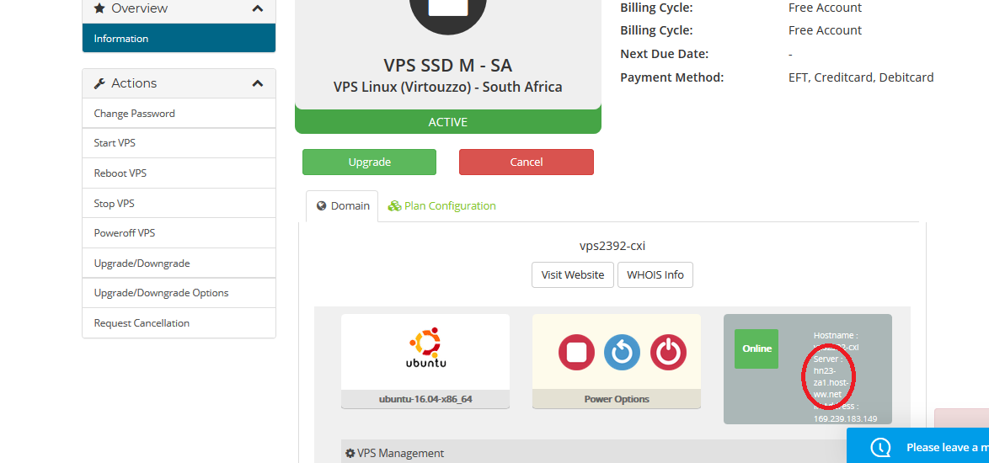Click the red stop icon in Power Options
Image resolution: width=989 pixels, height=463 pixels.
click(x=576, y=352)
